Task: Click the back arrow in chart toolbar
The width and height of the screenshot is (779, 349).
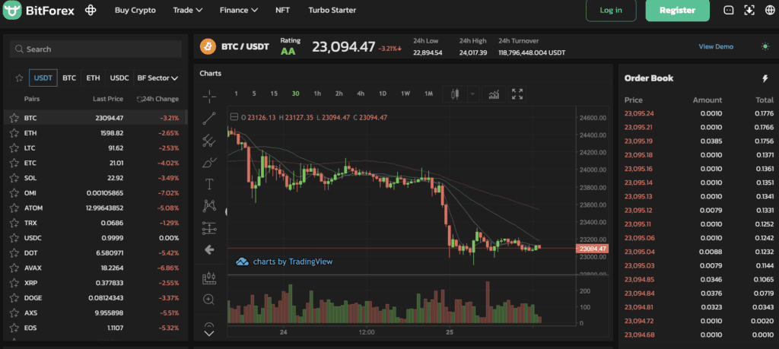Action: (209, 249)
